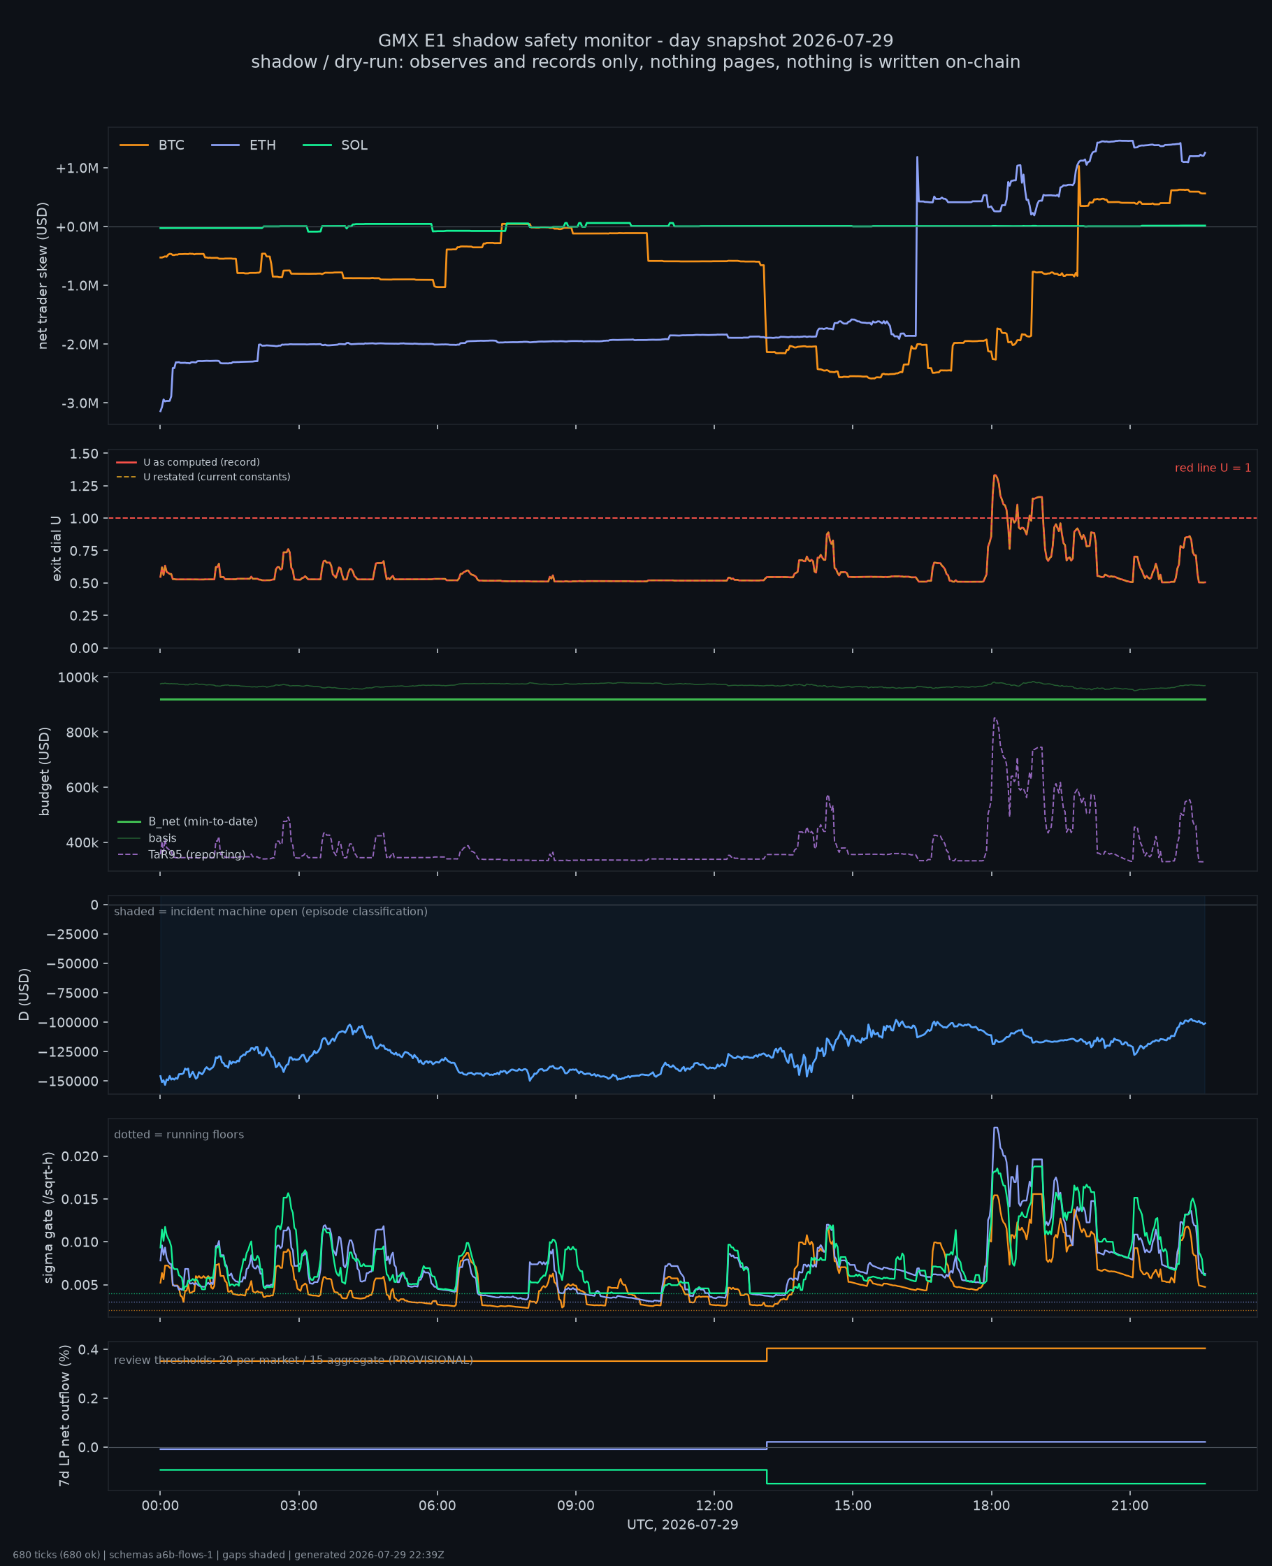Select the 'shadow / dry-run' subtitle line
The image size is (1272, 1566).
coord(635,62)
